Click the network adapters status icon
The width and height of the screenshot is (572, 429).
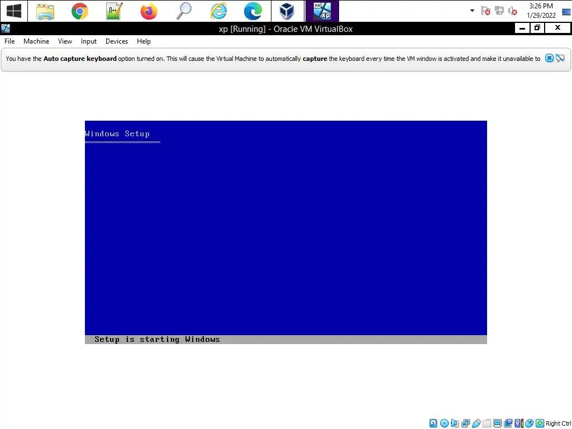(x=465, y=423)
